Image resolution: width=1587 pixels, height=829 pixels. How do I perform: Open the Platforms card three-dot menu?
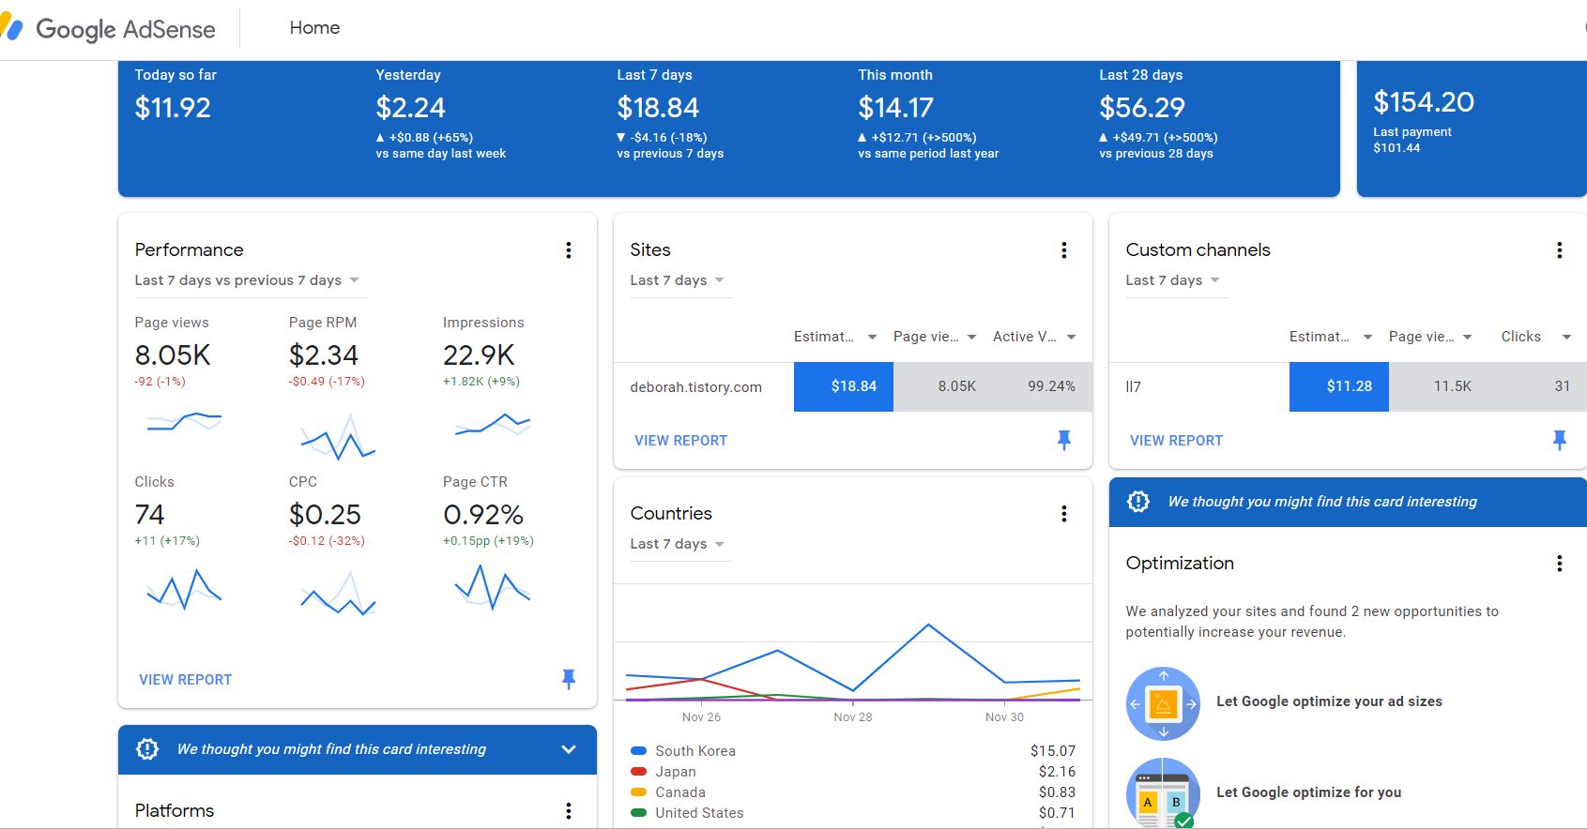click(568, 811)
